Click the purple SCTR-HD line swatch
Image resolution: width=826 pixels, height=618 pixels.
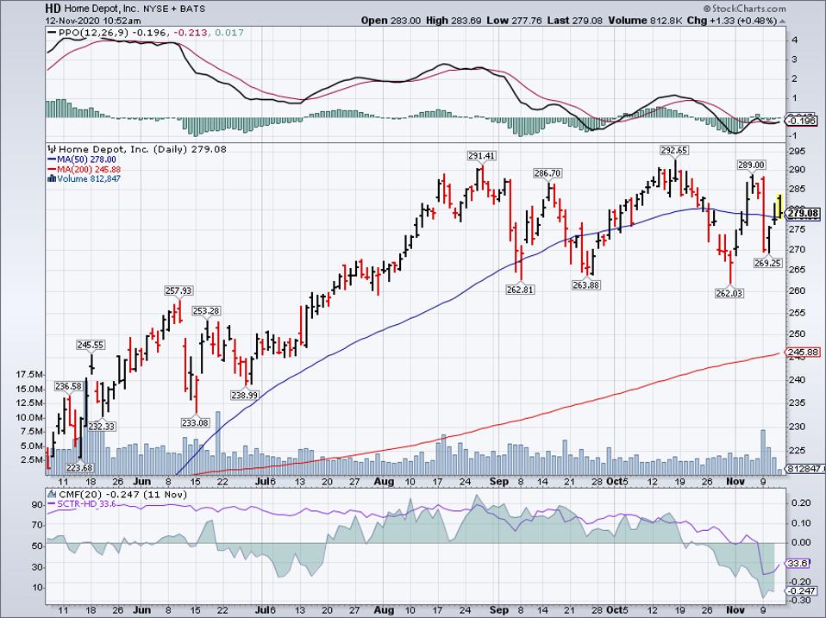coord(52,504)
